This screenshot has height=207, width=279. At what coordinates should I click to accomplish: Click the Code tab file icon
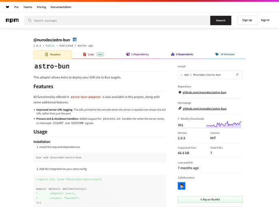(84, 54)
